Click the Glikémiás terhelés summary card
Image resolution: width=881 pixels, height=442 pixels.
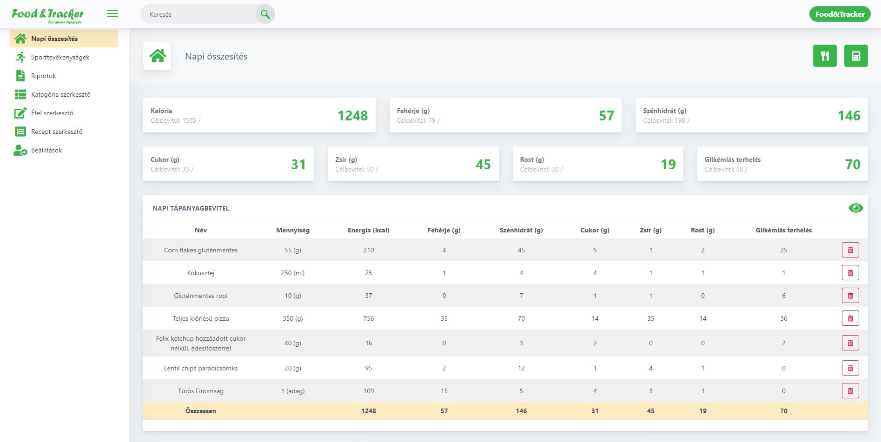click(x=782, y=164)
